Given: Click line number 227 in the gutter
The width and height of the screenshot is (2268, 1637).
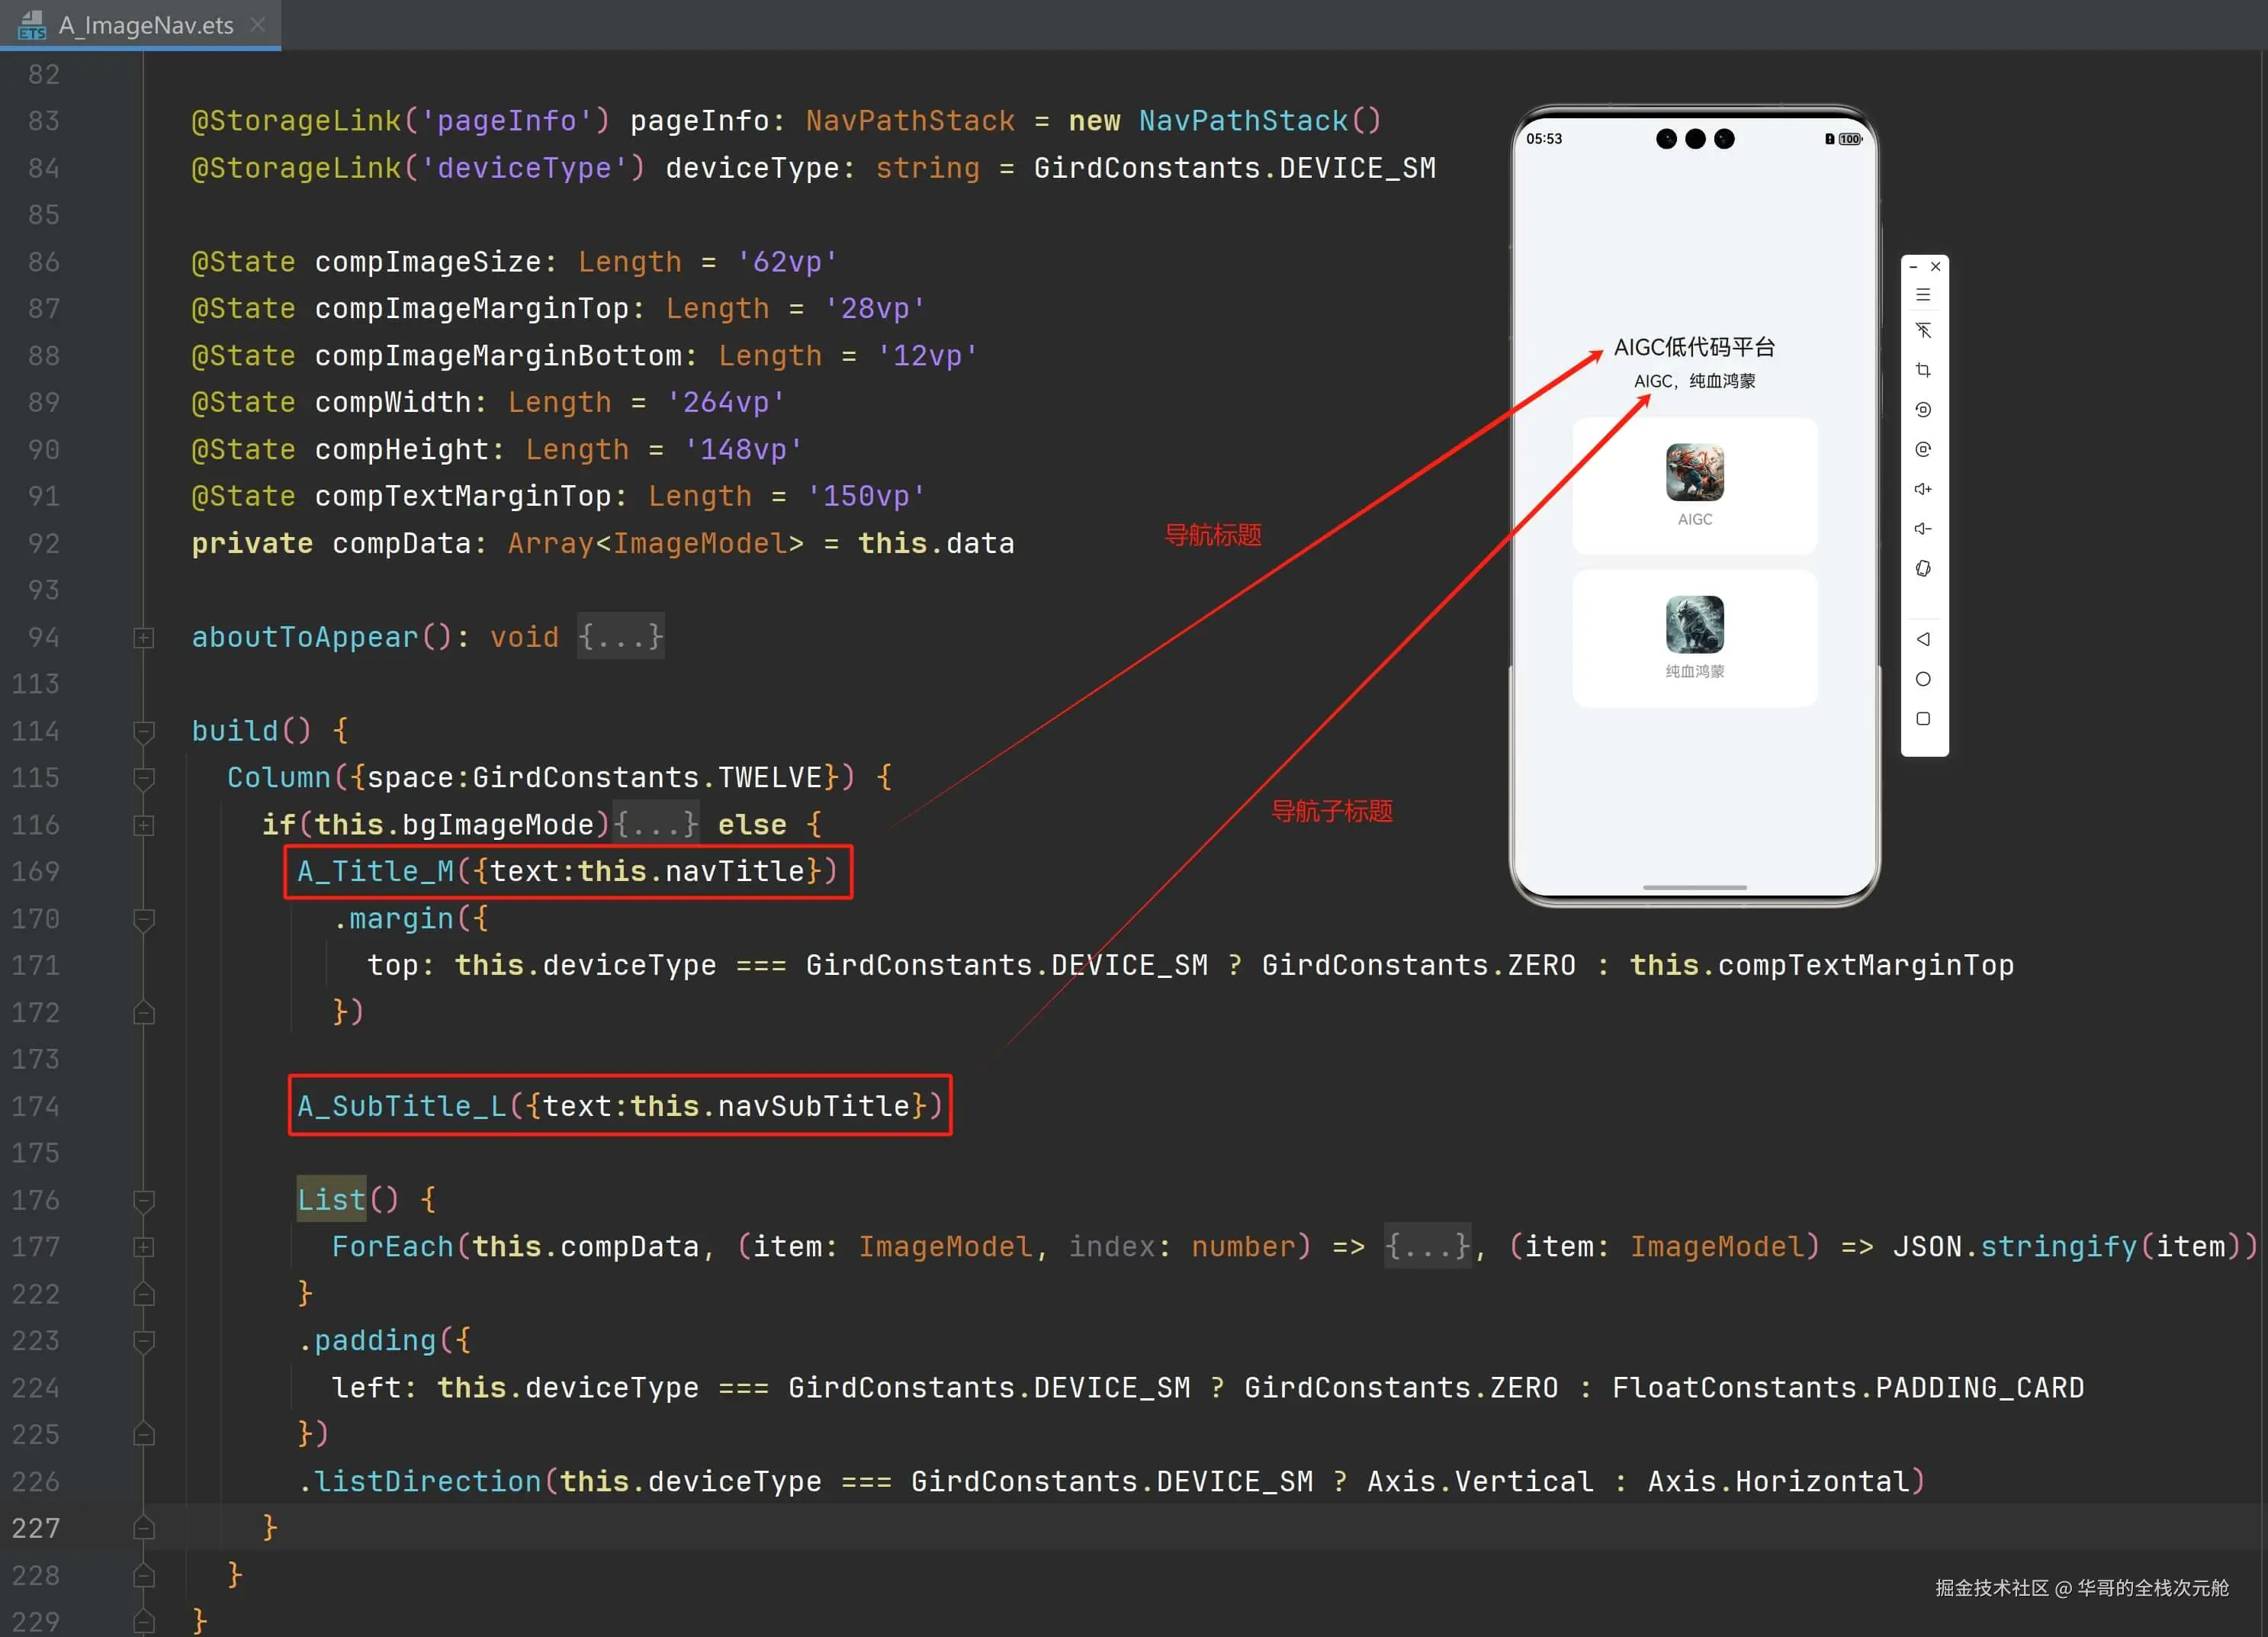Looking at the screenshot, I should tap(36, 1528).
